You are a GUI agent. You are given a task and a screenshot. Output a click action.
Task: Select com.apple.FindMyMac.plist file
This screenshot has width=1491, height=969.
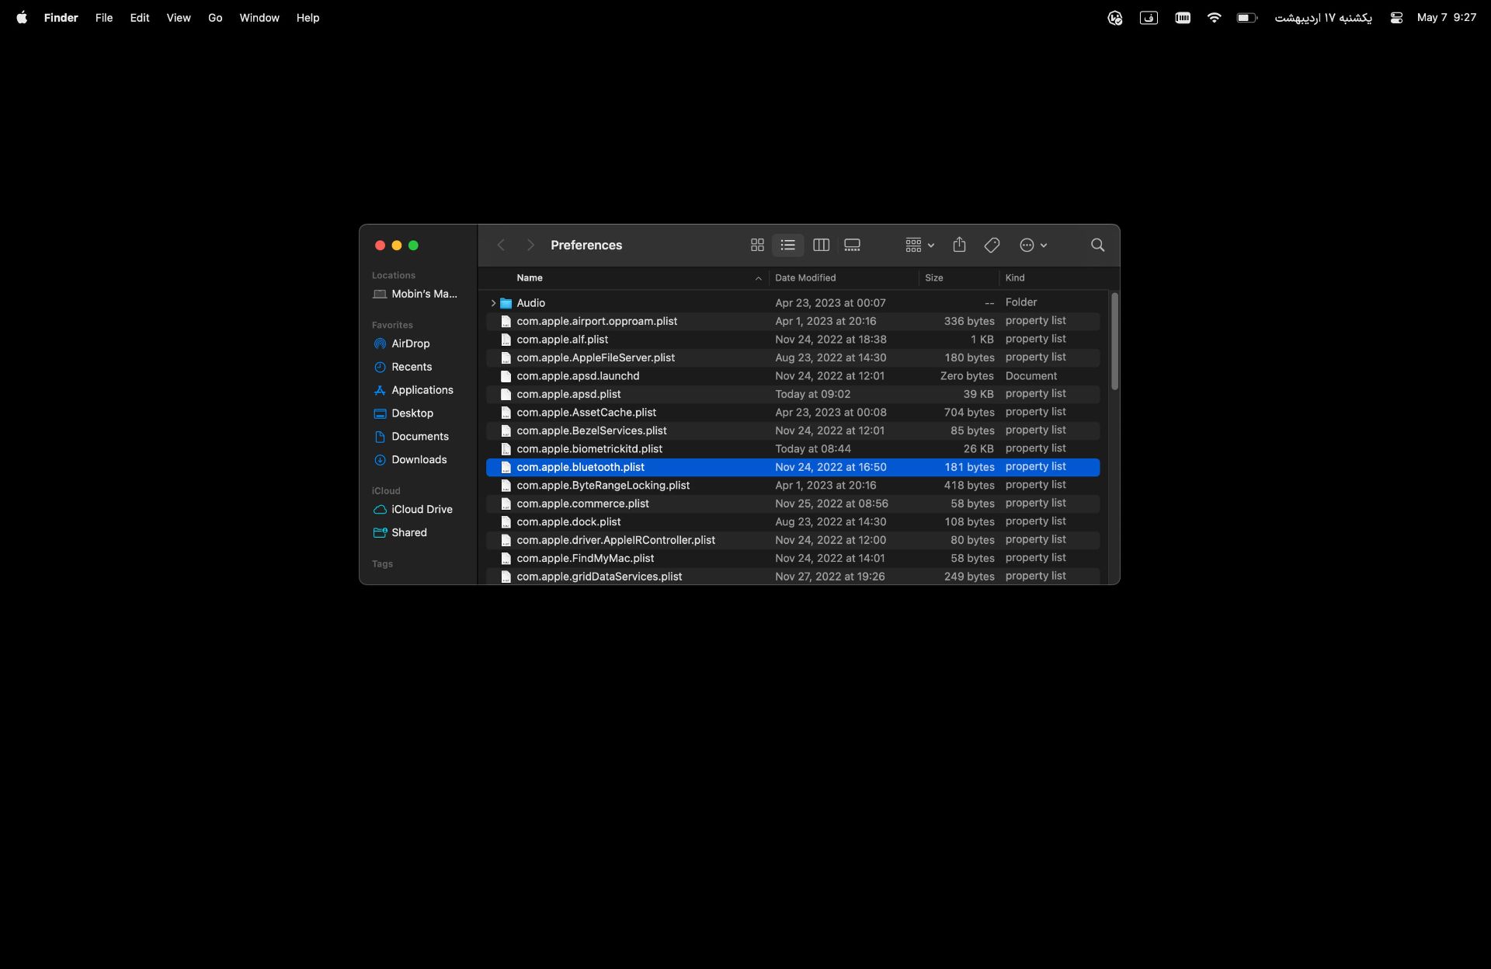coord(793,559)
